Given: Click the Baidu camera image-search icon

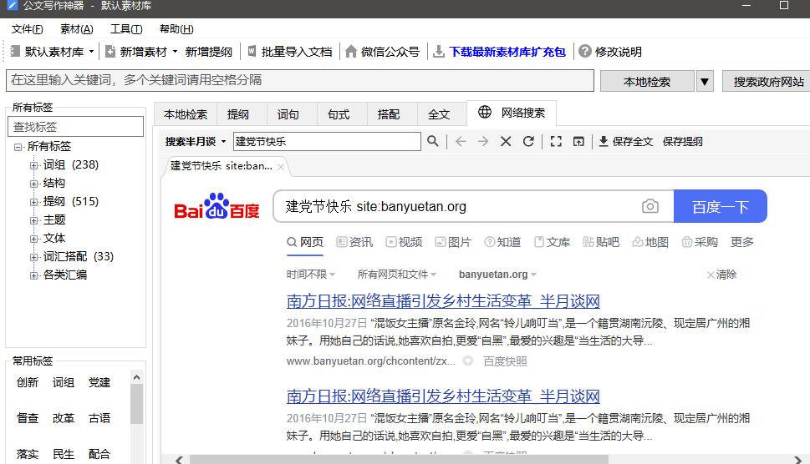Looking at the screenshot, I should (650, 206).
